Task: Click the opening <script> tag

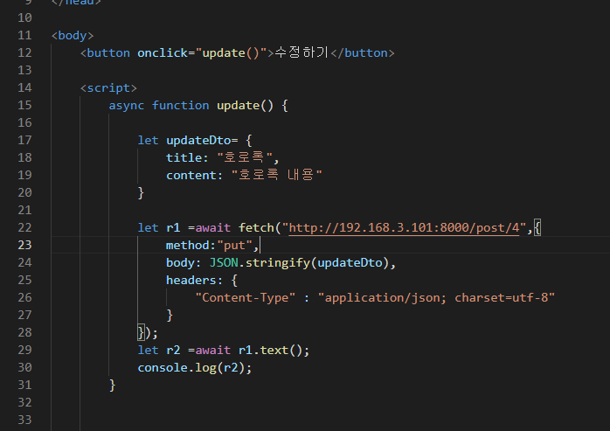Action: [x=108, y=87]
